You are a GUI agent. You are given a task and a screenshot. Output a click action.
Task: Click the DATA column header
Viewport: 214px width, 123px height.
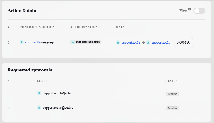pyautogui.click(x=120, y=27)
